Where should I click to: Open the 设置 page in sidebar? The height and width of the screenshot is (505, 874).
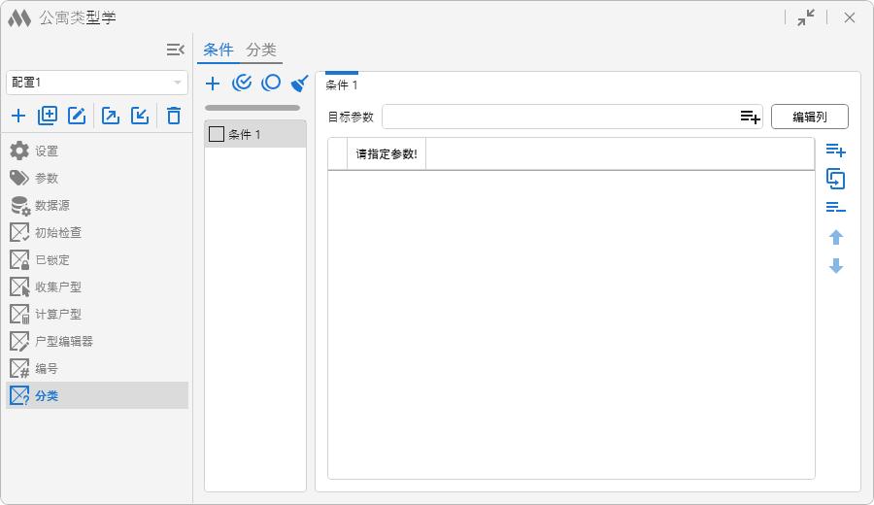pos(47,151)
